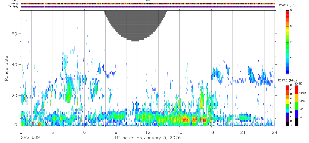Click the yellow segment of the TX FRQ colorbar

point(287,101)
